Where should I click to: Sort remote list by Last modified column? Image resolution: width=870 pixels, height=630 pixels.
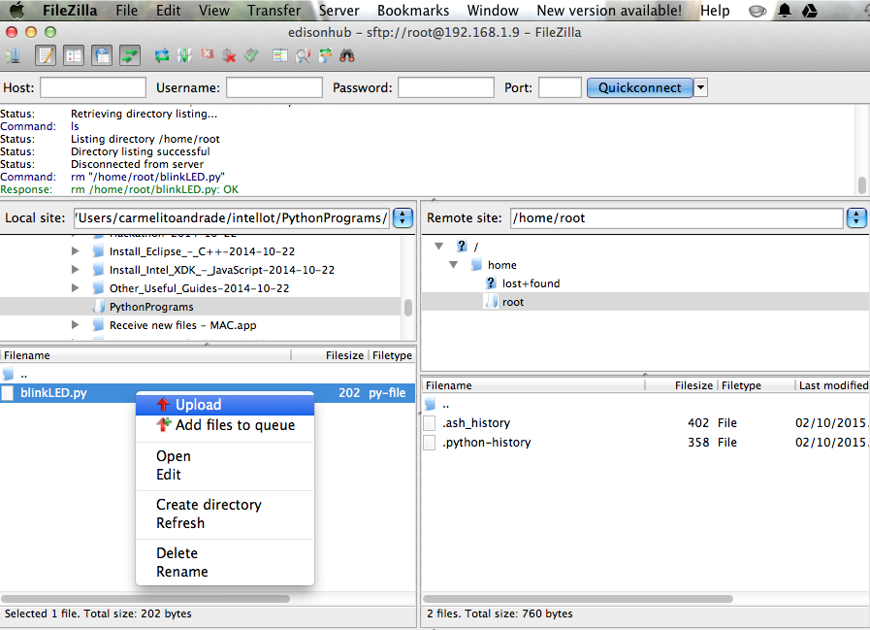(x=832, y=385)
